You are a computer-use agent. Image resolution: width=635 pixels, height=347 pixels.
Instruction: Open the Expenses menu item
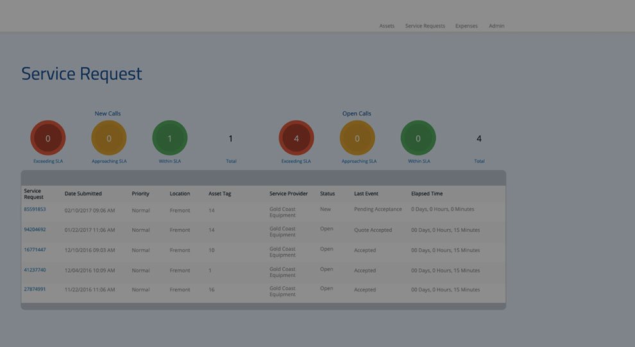point(466,26)
